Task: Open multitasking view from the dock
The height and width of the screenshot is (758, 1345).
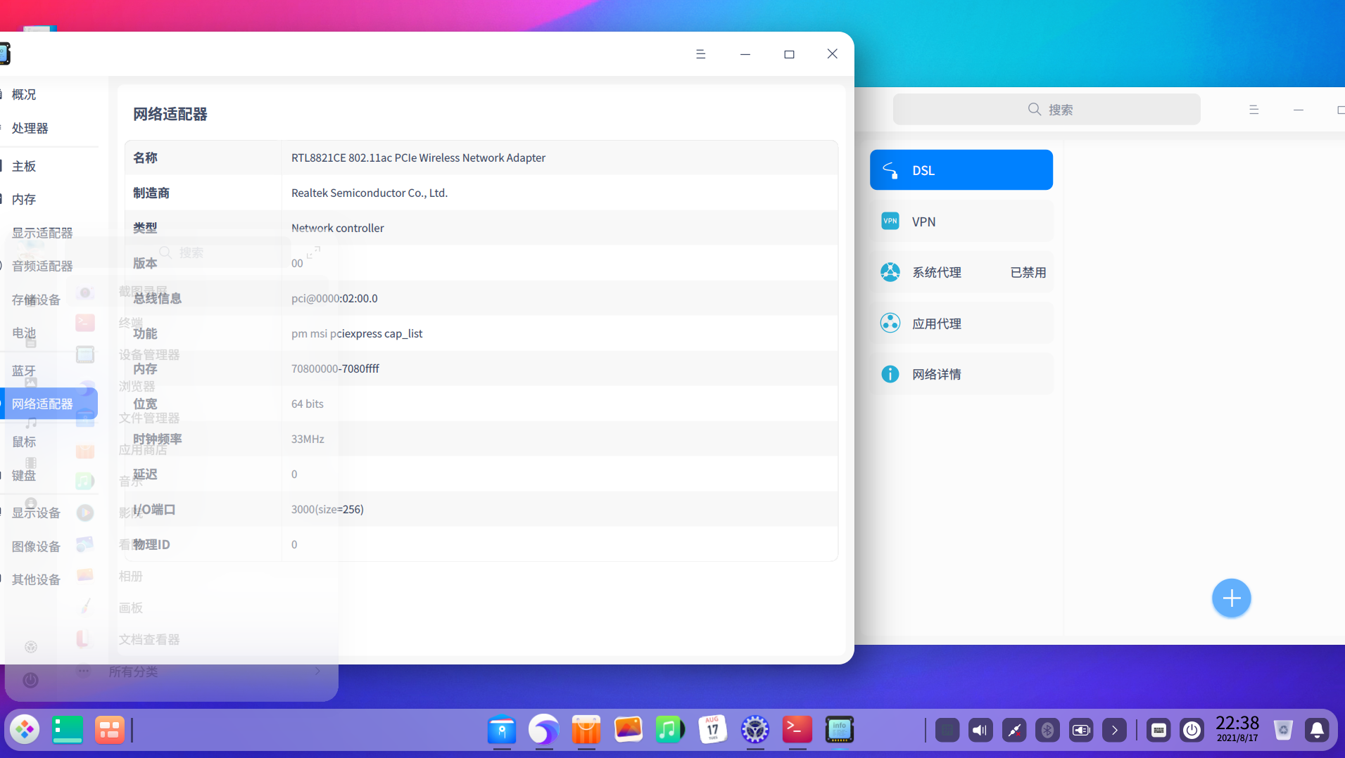Action: pos(110,730)
